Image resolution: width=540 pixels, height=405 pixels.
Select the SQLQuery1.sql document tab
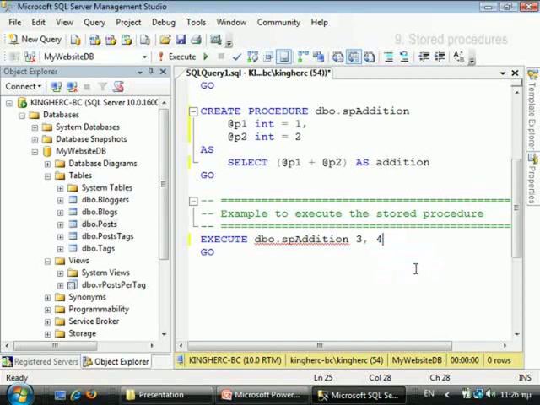[x=258, y=73]
